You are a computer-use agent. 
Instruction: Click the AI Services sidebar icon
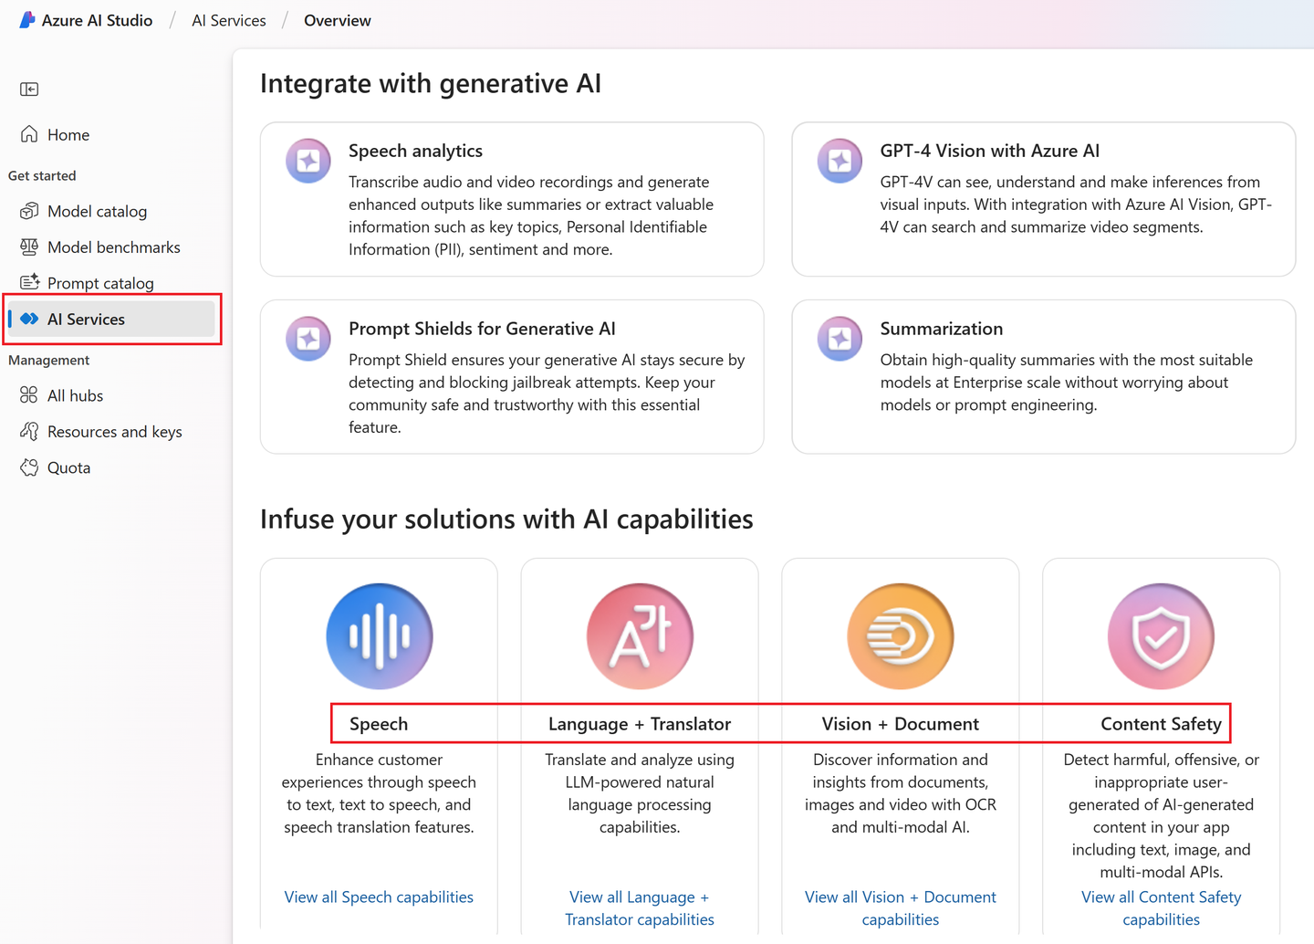click(29, 319)
